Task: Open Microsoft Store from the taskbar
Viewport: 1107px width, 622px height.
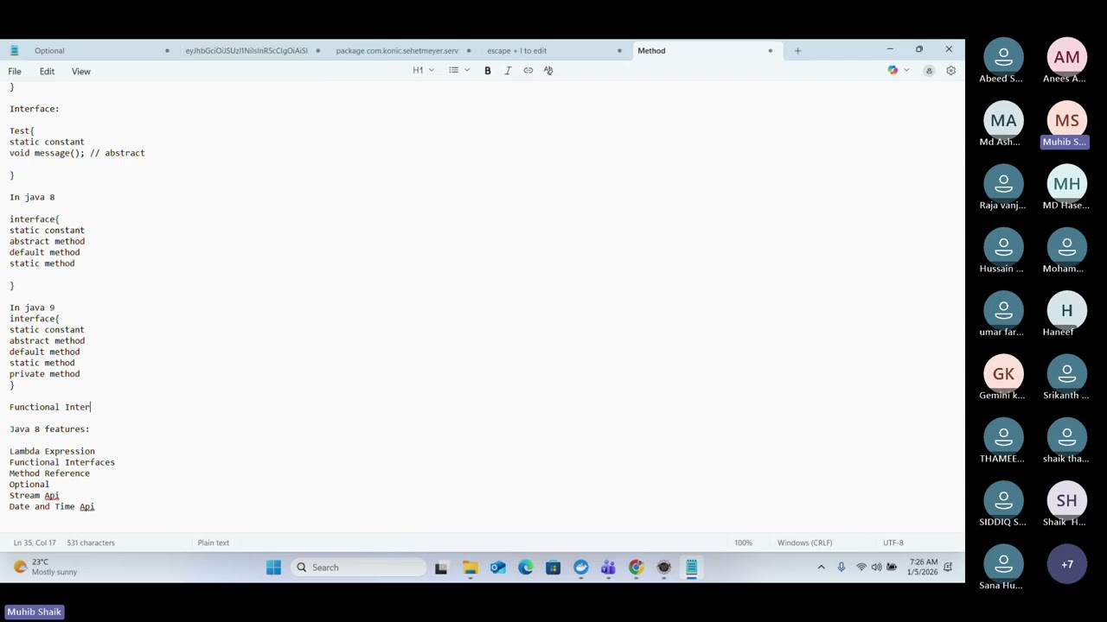Action: click(x=553, y=568)
